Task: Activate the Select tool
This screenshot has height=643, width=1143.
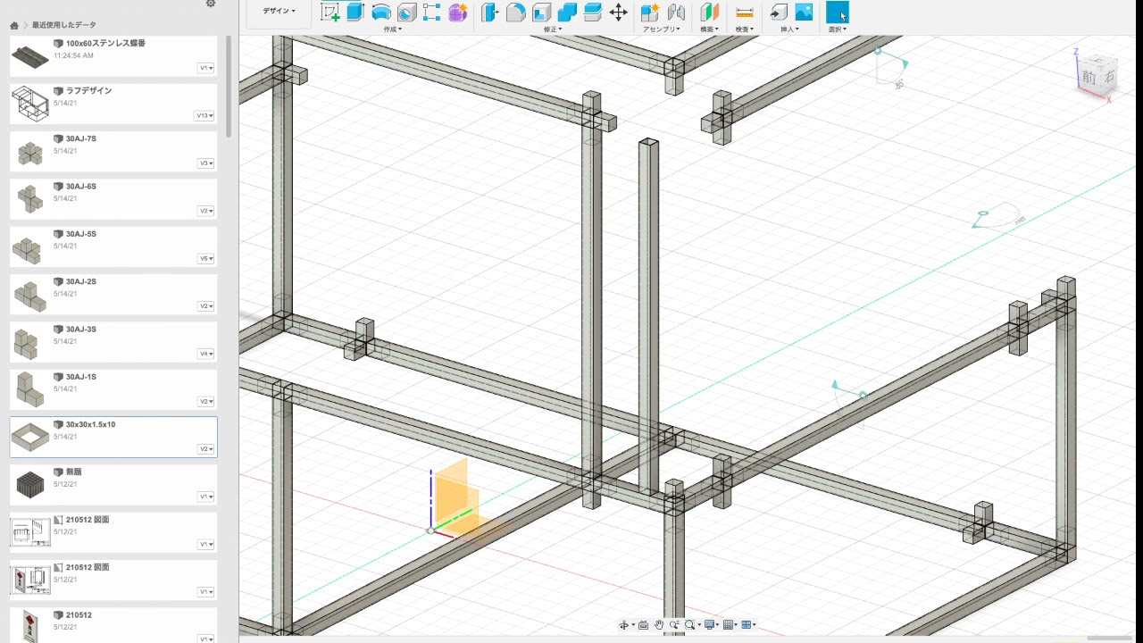Action: 838,13
